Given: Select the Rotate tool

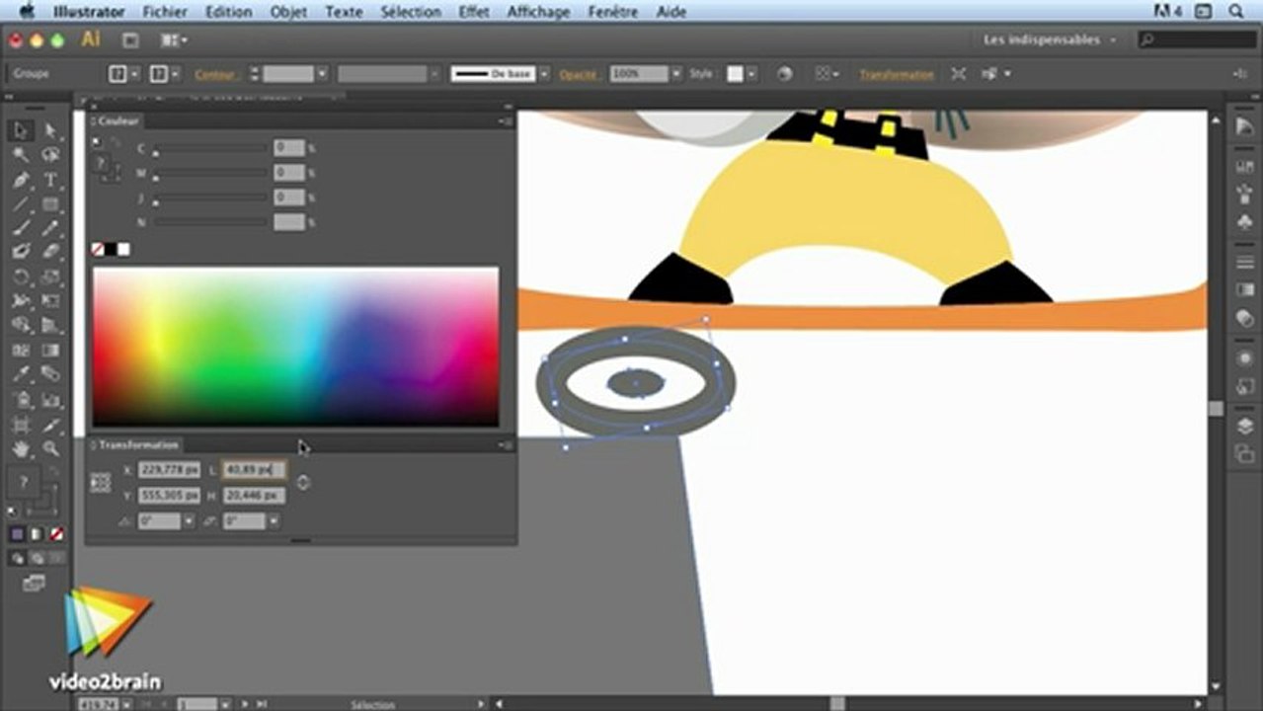Looking at the screenshot, I should (22, 276).
